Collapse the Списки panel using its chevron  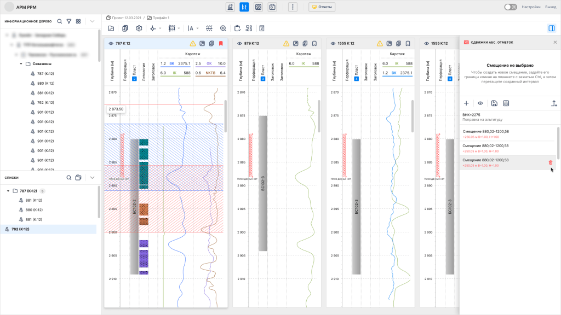point(92,178)
